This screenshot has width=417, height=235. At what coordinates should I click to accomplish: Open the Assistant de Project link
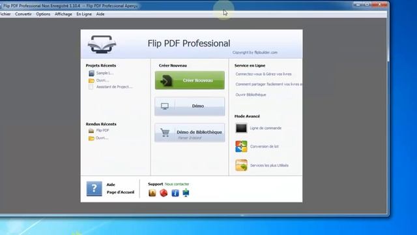[x=115, y=87]
